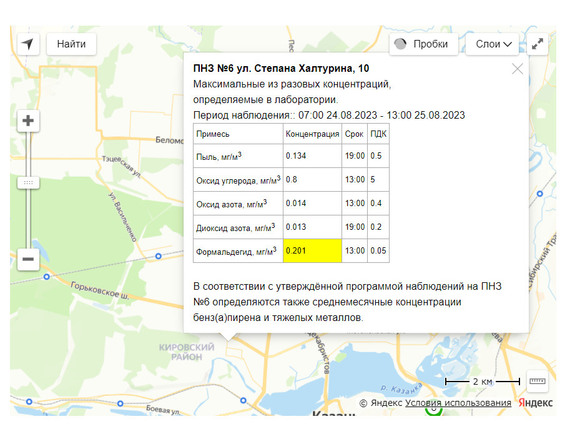Image resolution: width=585 pixels, height=434 pixels.
Task: Open the Условия использования link
Action: point(458,403)
